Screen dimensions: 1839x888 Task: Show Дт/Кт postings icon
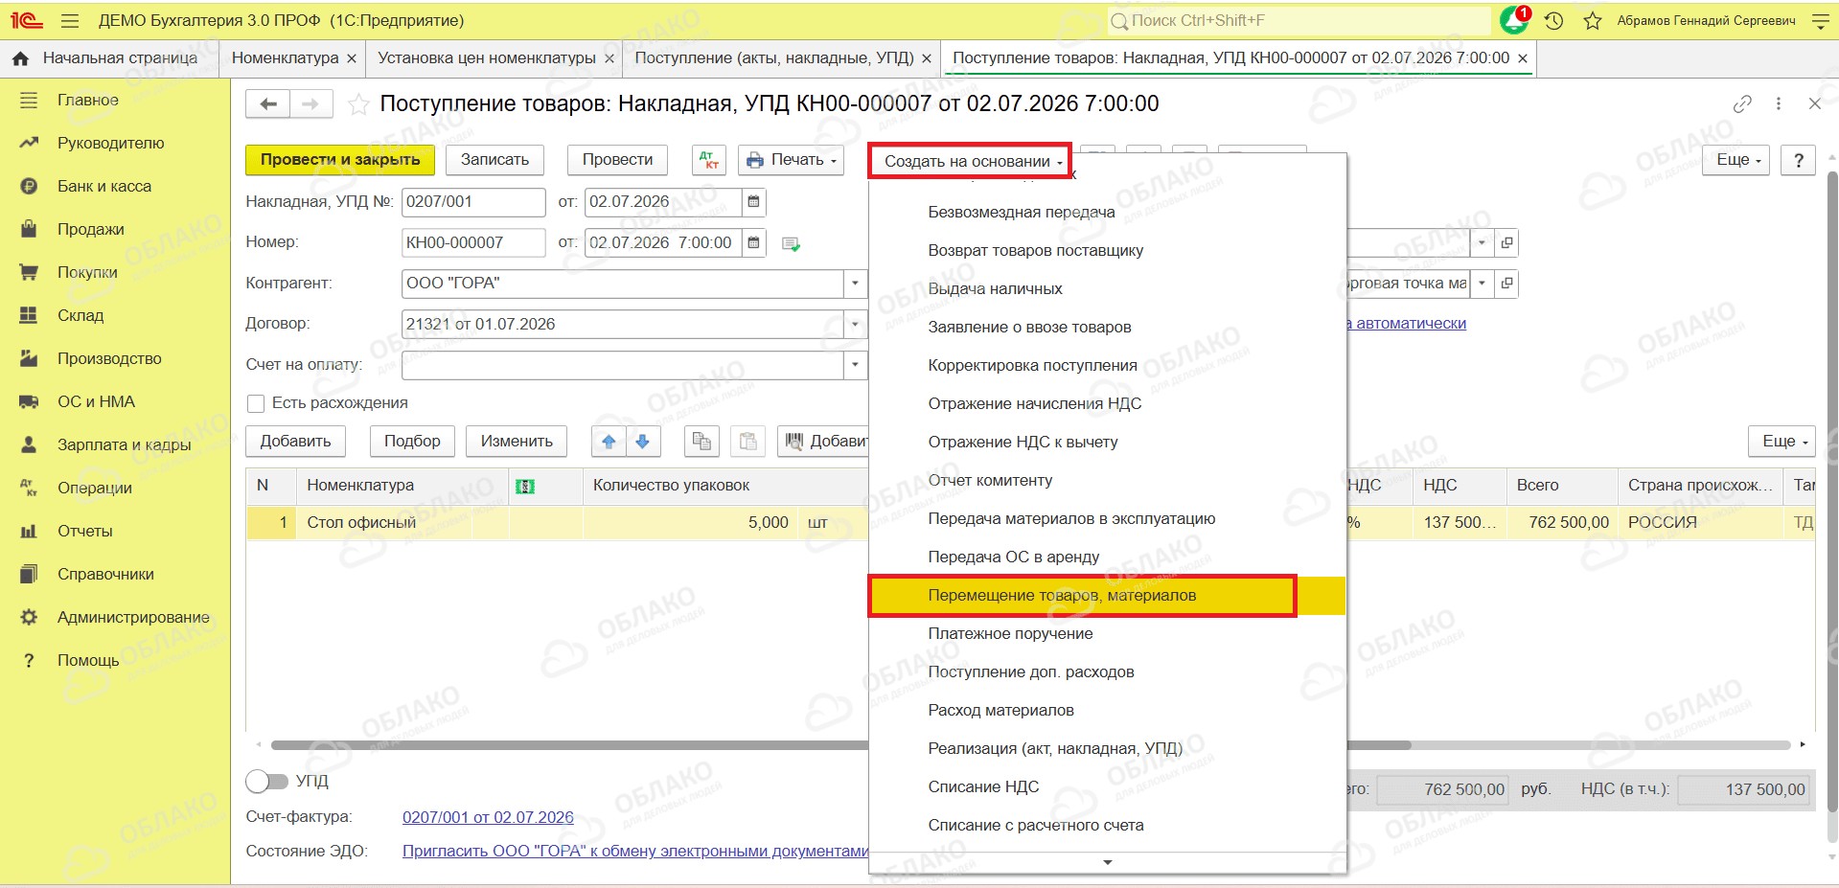[x=709, y=160]
